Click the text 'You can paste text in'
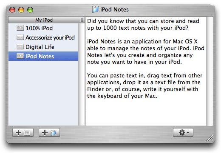Image resolution: width=221 pixels, height=154 pixels. pos(116,76)
